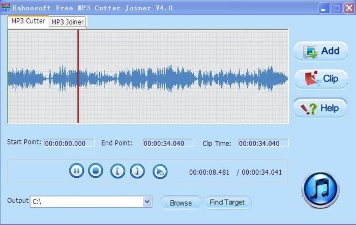This screenshot has height=225, width=356.
Task: Click the End Point time field
Action: (x=168, y=143)
